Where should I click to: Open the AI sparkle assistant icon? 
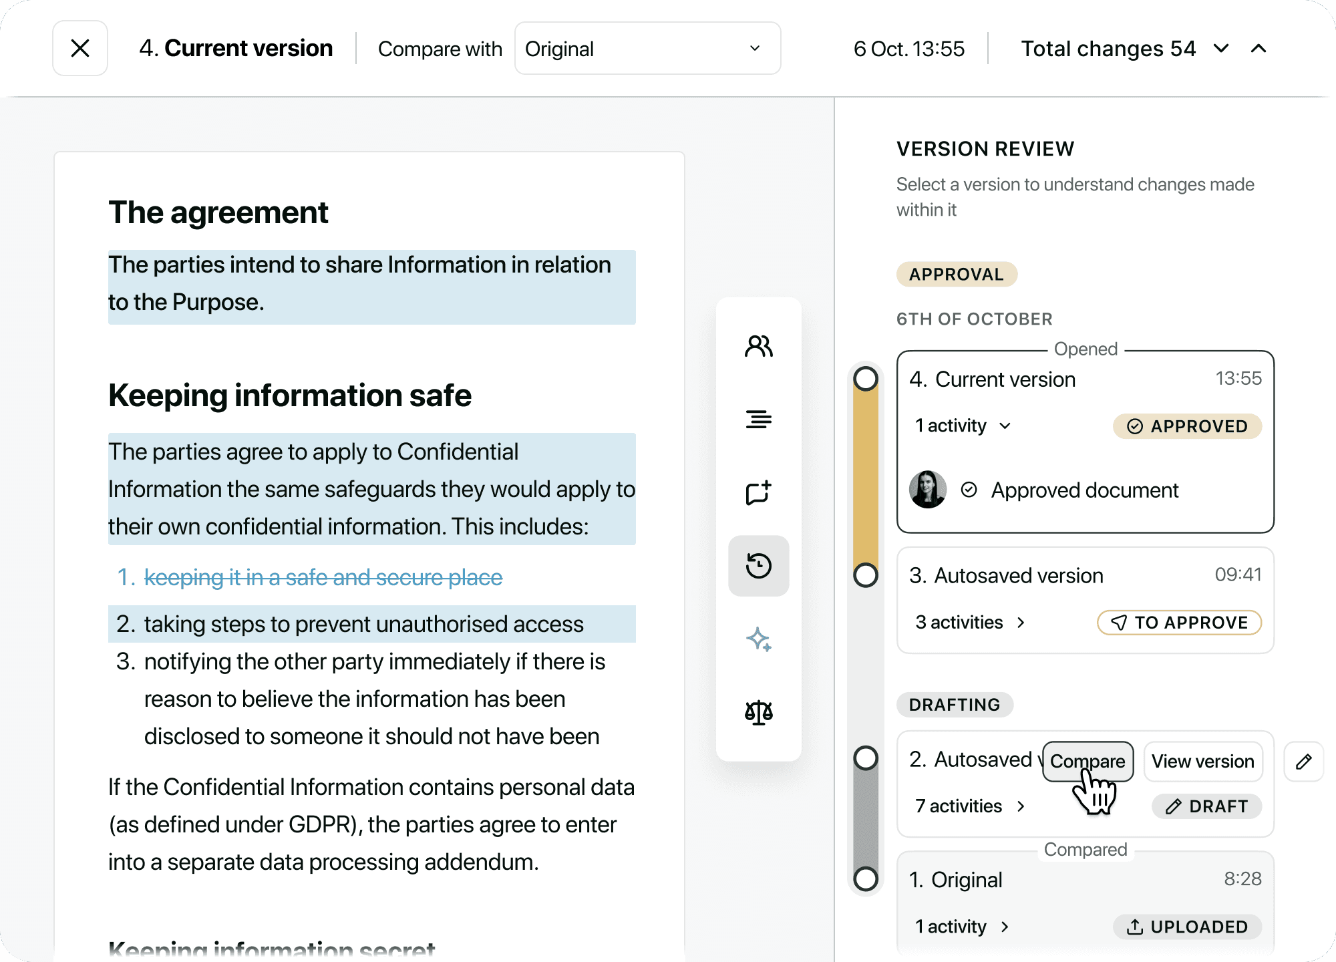(x=758, y=639)
